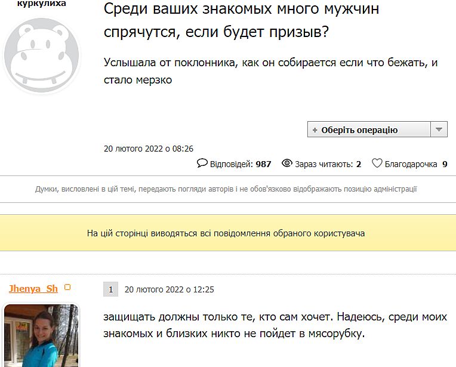Click the topic title about призыв
456x367 pixels.
[x=241, y=20]
